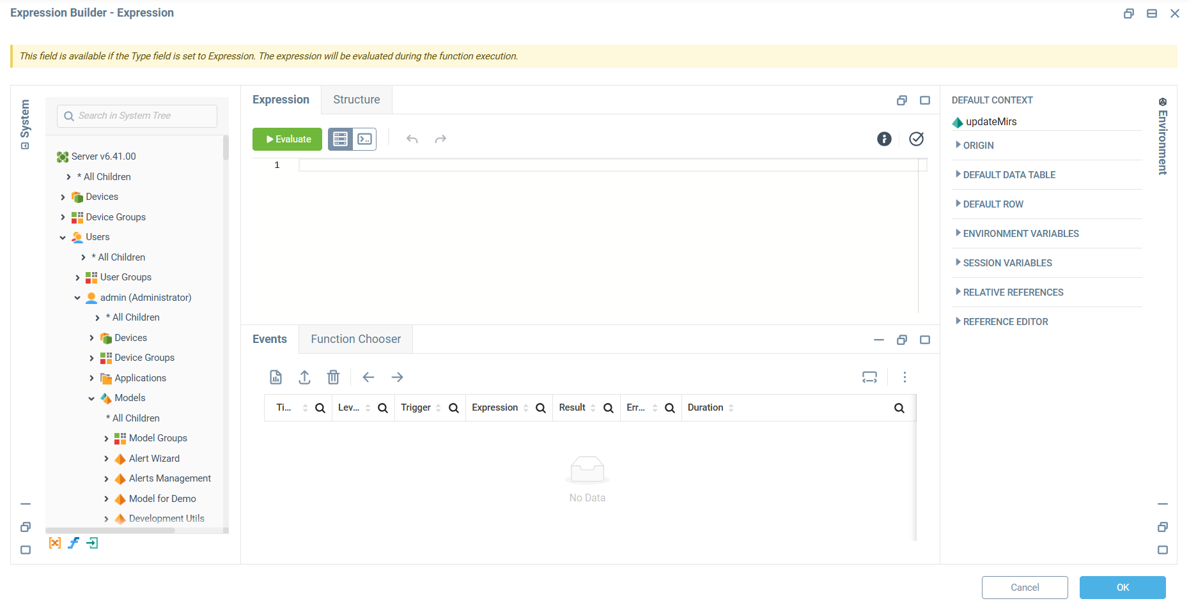Click the export events upload icon

coord(305,377)
